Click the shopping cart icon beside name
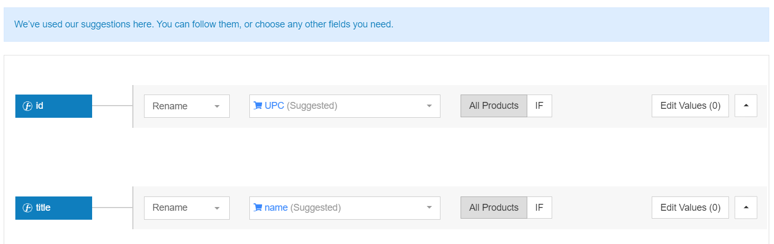Image resolution: width=774 pixels, height=244 pixels. point(258,208)
